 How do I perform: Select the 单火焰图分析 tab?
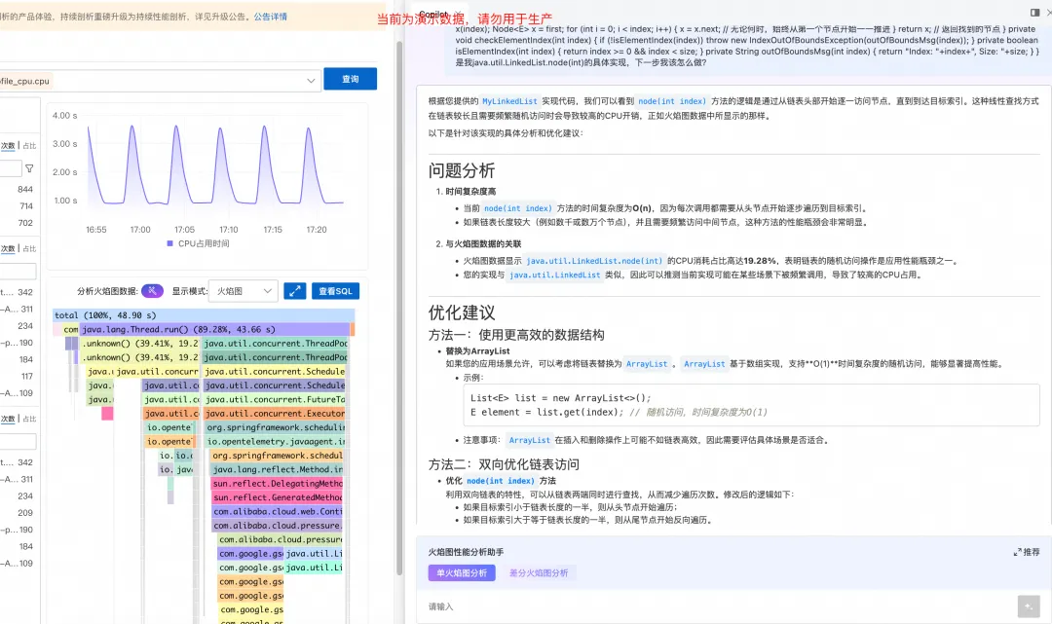tap(462, 573)
